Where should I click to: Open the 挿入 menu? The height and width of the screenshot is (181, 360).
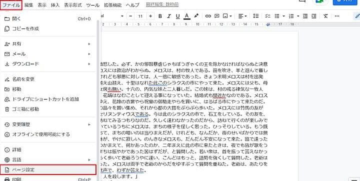point(55,5)
